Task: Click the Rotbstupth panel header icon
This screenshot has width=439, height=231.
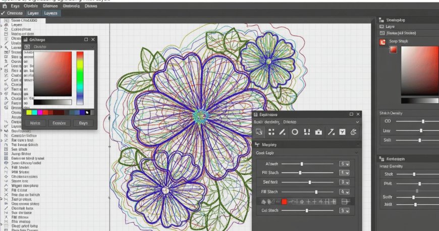Action: 381,159
